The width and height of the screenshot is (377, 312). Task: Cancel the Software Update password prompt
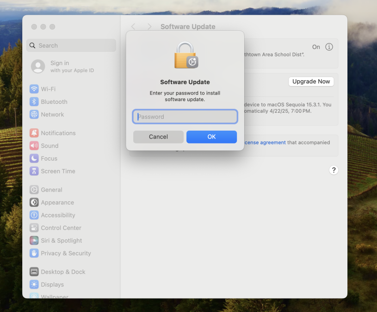tap(158, 137)
